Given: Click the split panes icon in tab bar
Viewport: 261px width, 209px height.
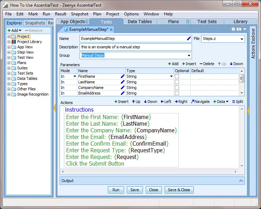Looking at the screenshot, I should 239,29.
